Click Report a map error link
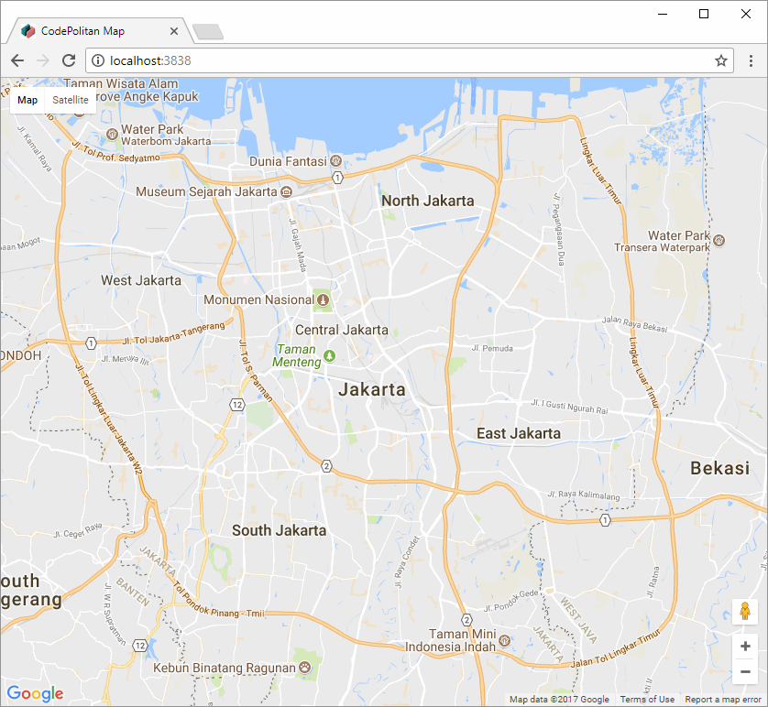The width and height of the screenshot is (768, 707). [x=723, y=700]
